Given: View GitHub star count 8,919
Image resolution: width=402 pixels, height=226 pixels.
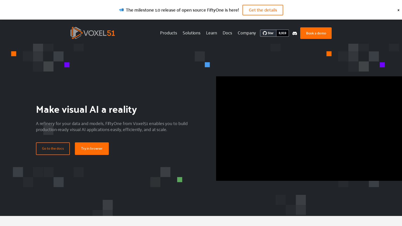Looking at the screenshot, I should coord(282,33).
